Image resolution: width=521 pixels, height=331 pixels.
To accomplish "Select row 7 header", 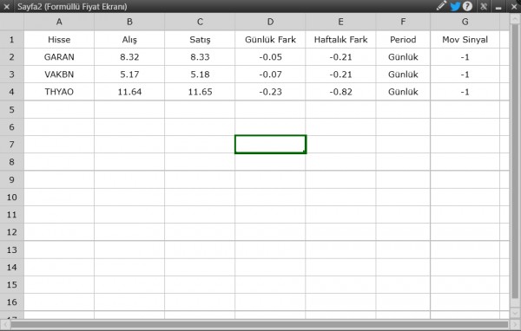I will pyautogui.click(x=12, y=145).
